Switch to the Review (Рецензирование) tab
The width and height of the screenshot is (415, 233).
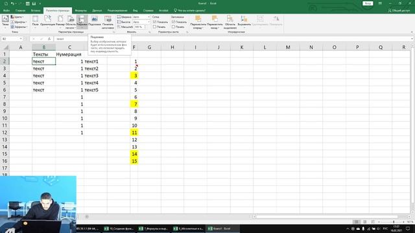[117, 10]
